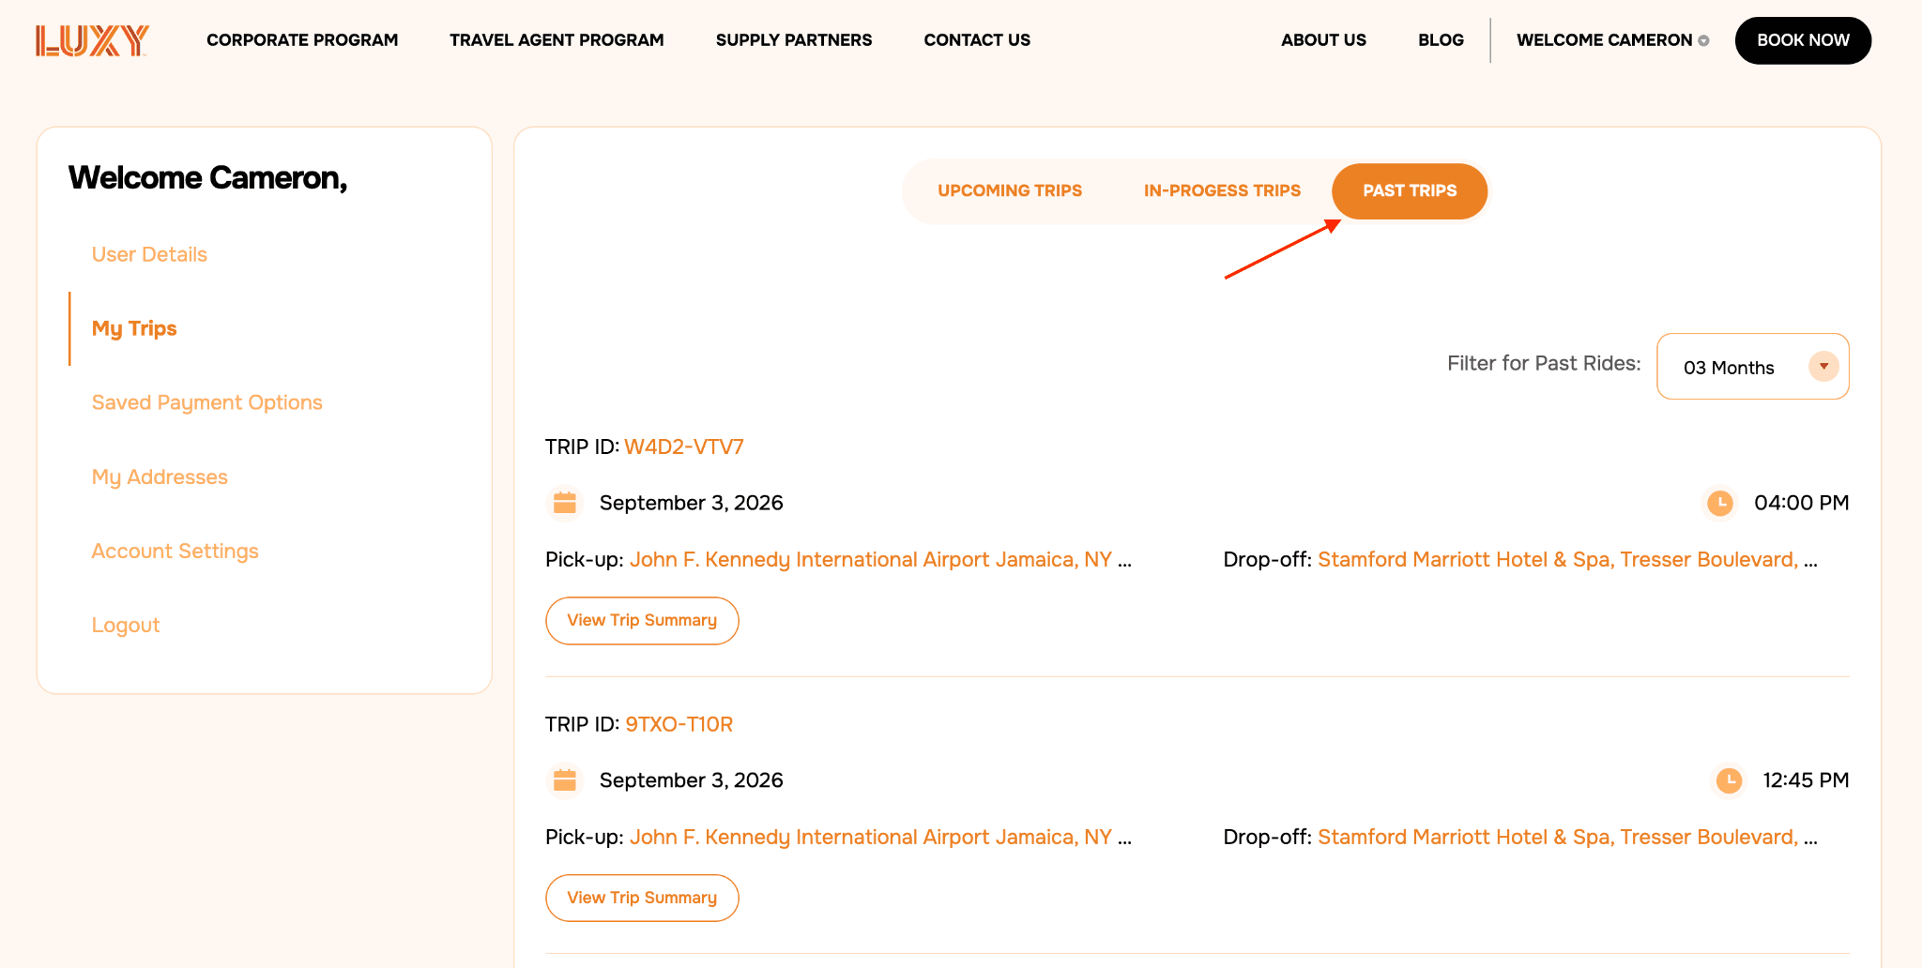Go to My Addresses
The height and width of the screenshot is (968, 1922).
point(160,476)
